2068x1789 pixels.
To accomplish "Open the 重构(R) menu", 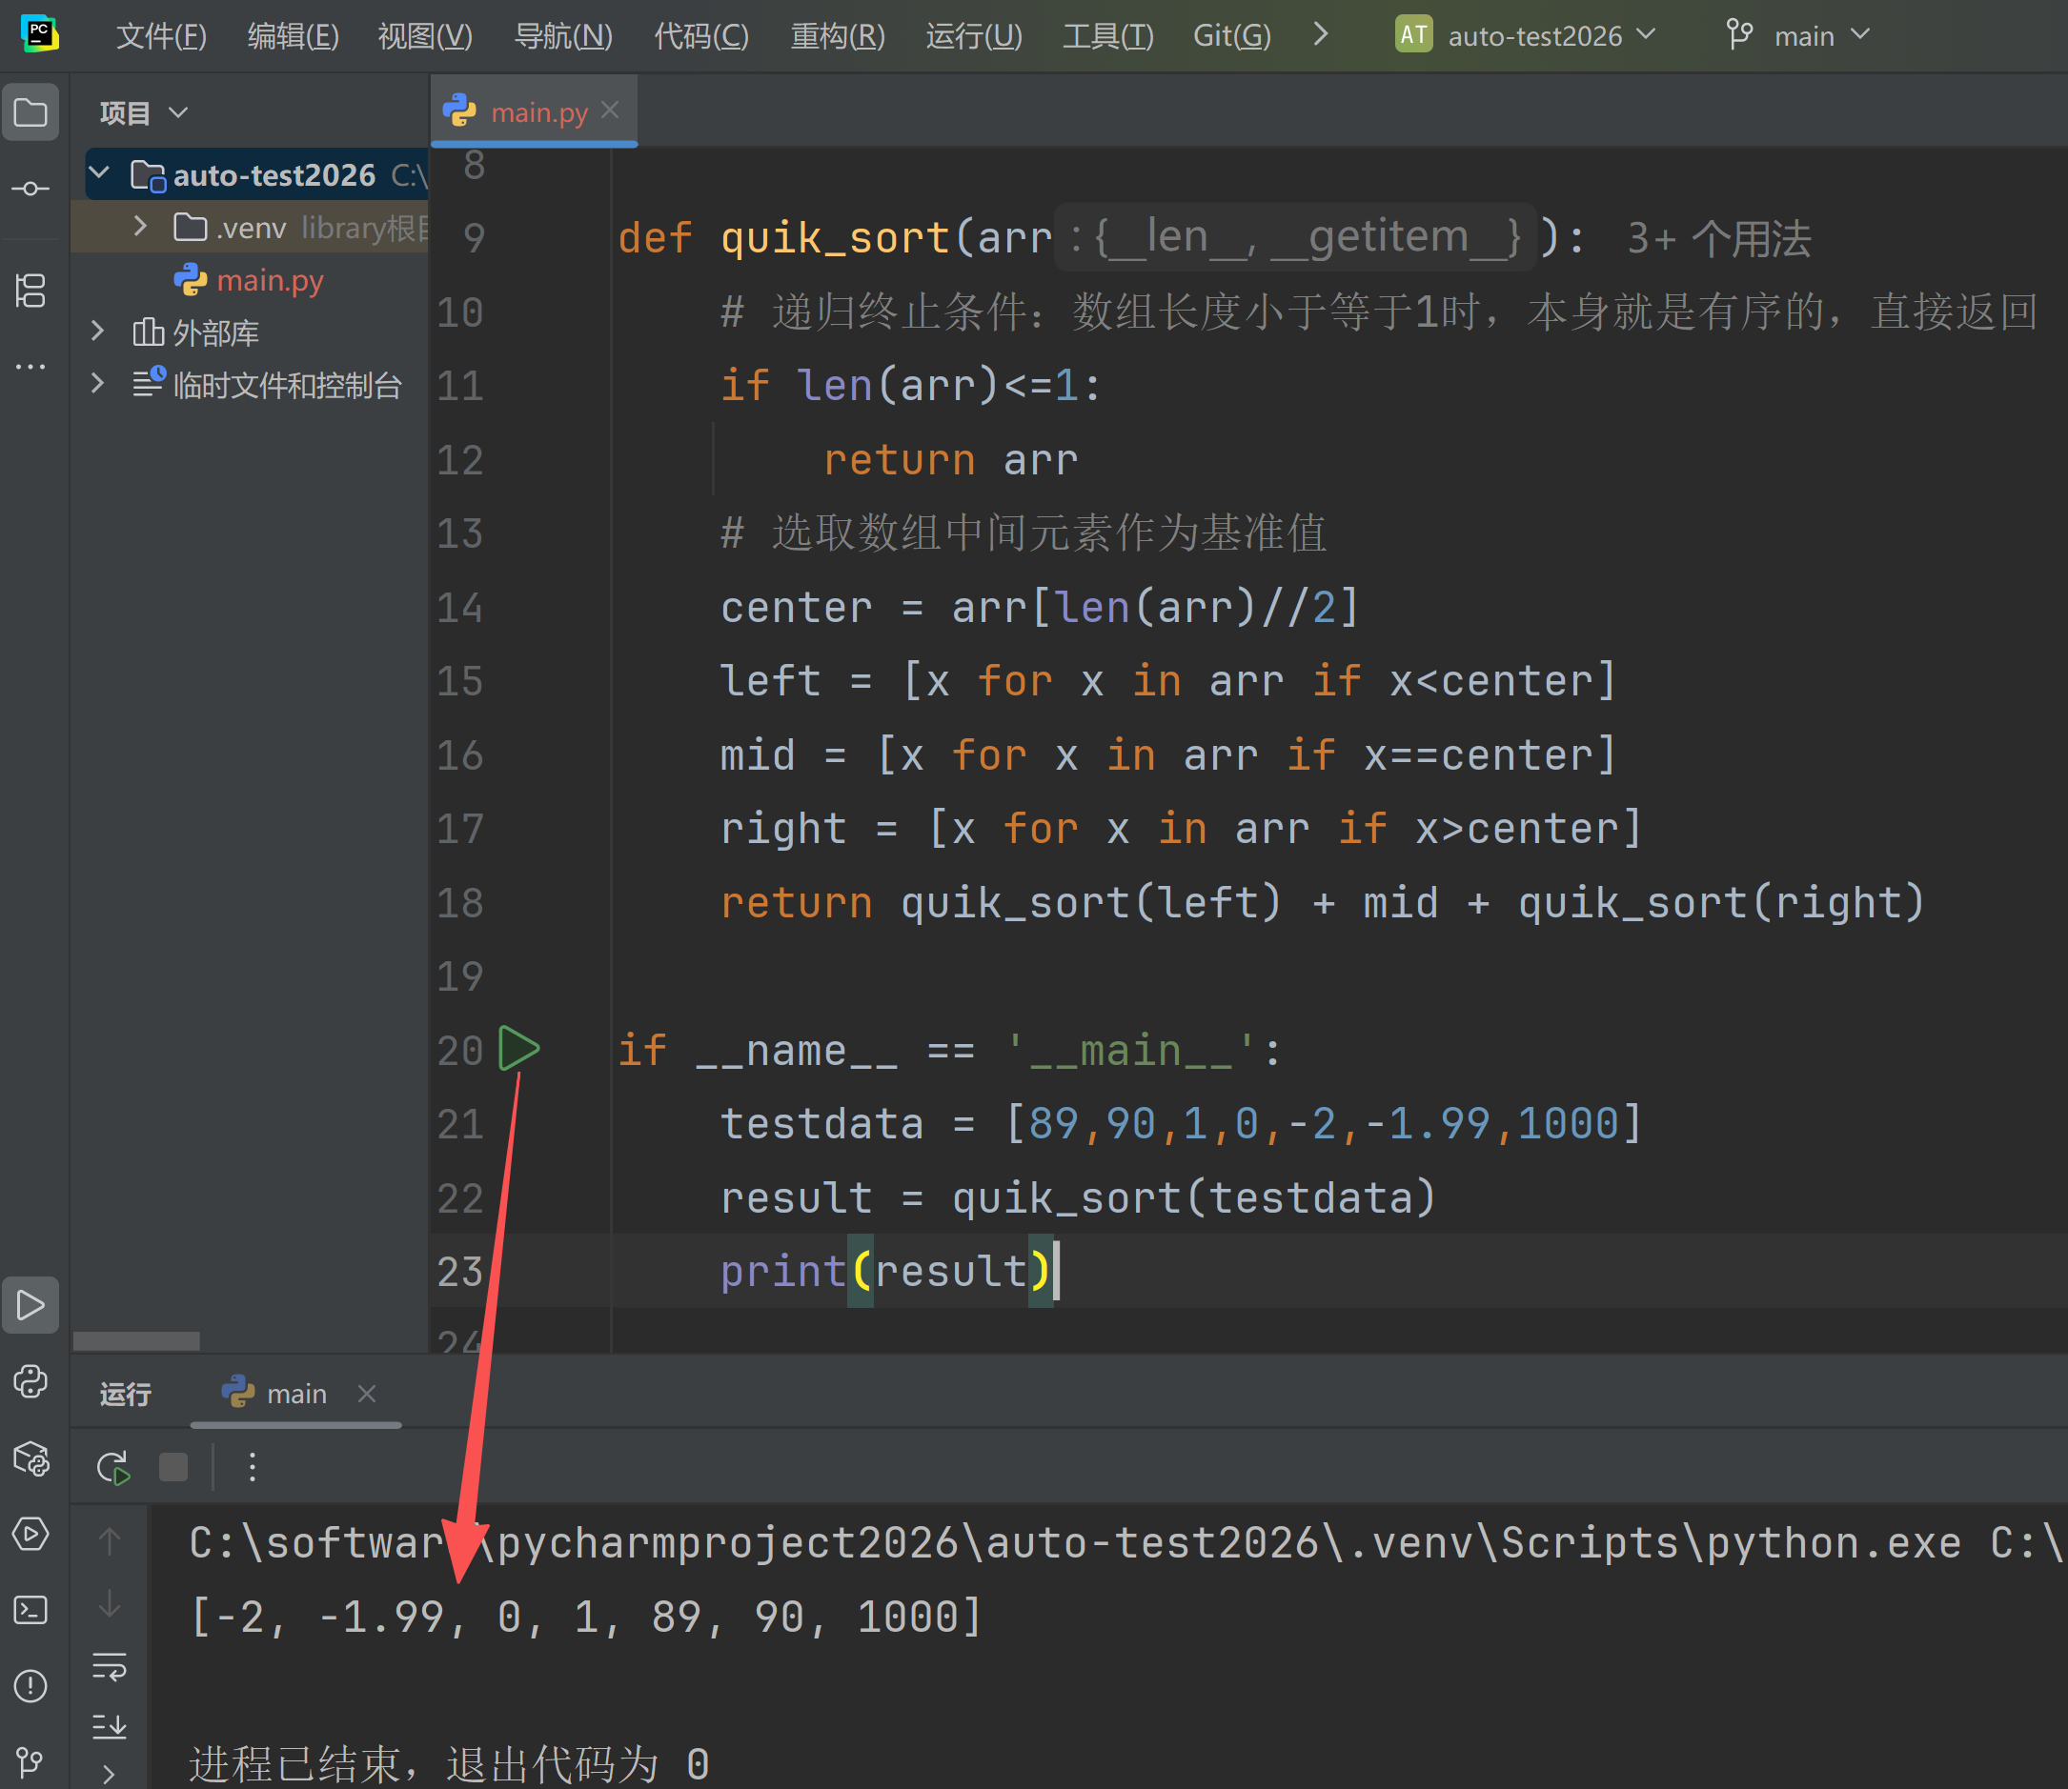I will coord(838,36).
